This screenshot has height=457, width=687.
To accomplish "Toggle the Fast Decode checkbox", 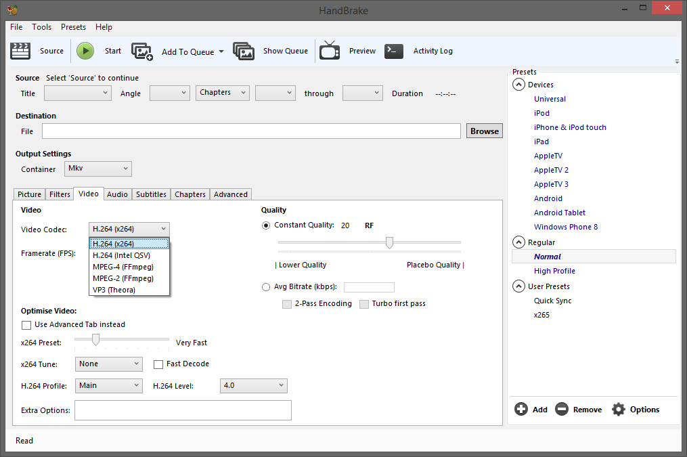I will pos(158,364).
